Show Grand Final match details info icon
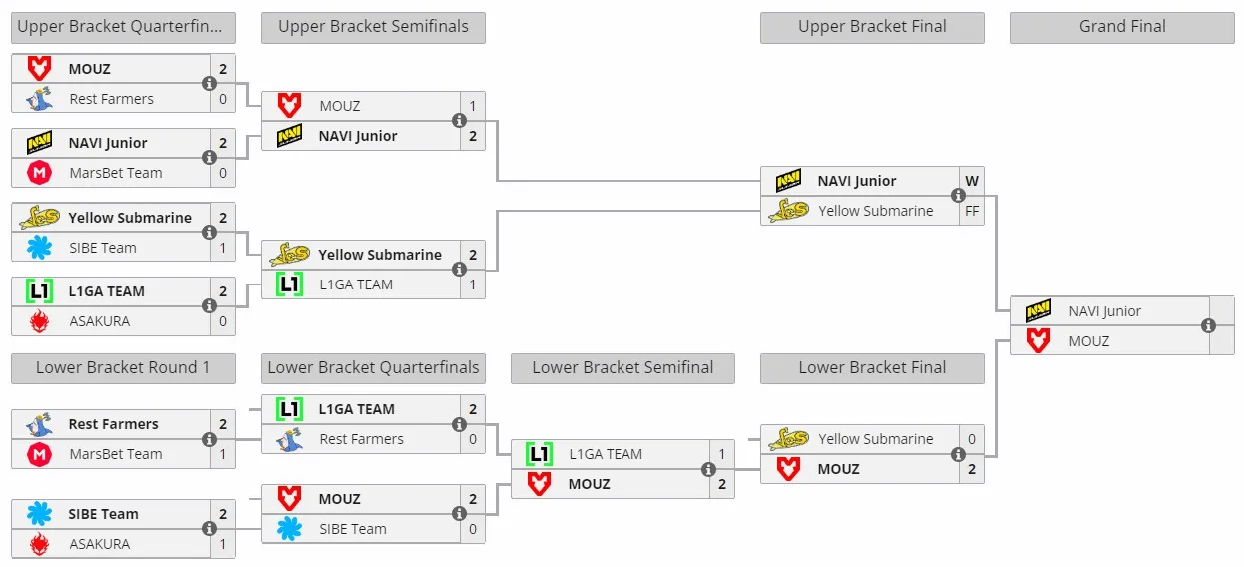Viewport: 1244px width, 567px height. 1208,326
